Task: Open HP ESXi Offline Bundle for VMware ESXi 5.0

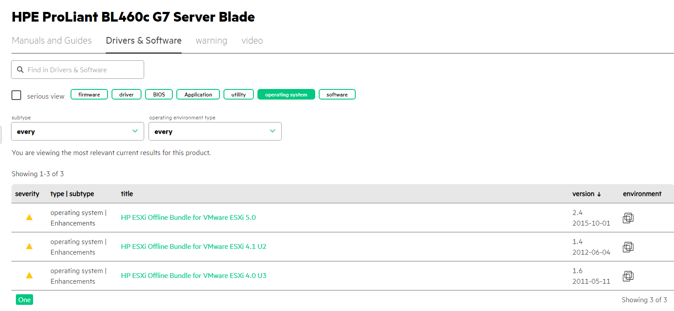Action: (188, 217)
